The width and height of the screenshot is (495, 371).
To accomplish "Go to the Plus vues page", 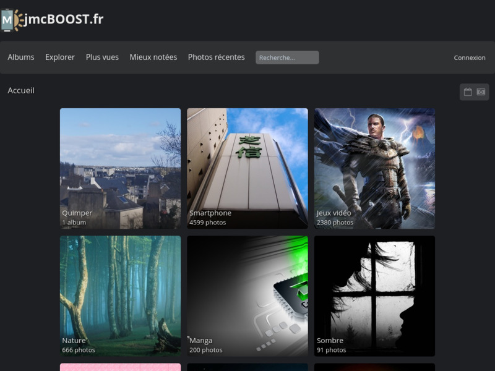I will (102, 58).
